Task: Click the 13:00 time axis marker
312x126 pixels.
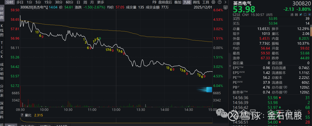Action: click(x=116, y=110)
